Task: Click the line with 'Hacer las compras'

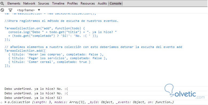Action: (x=56, y=54)
